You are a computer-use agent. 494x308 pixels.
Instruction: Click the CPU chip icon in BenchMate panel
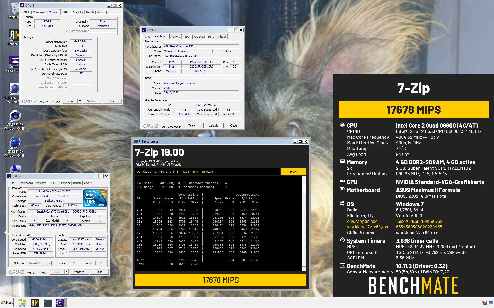(x=342, y=125)
